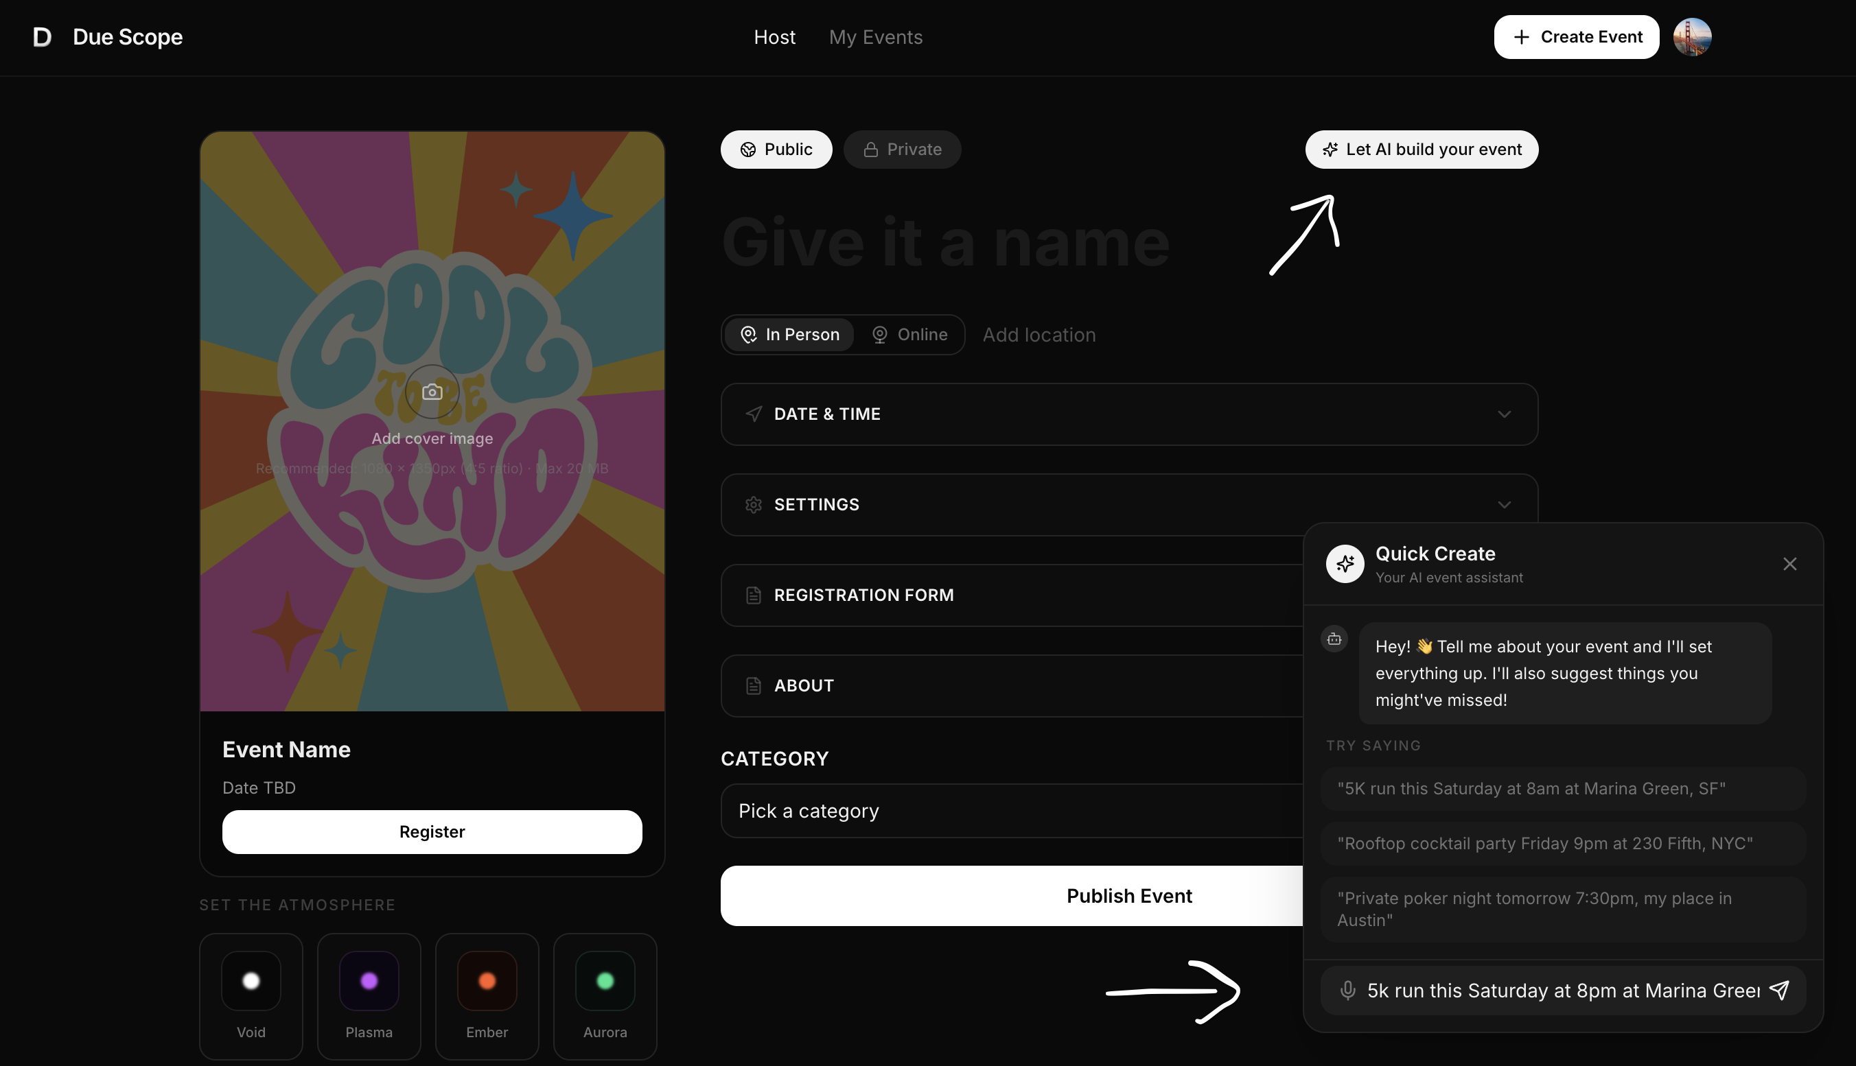Expand the Settings section chevron
The image size is (1856, 1066).
pyautogui.click(x=1504, y=504)
